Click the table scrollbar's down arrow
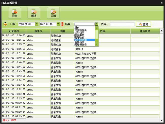Viewport: 165px width, 124px height. [161, 120]
